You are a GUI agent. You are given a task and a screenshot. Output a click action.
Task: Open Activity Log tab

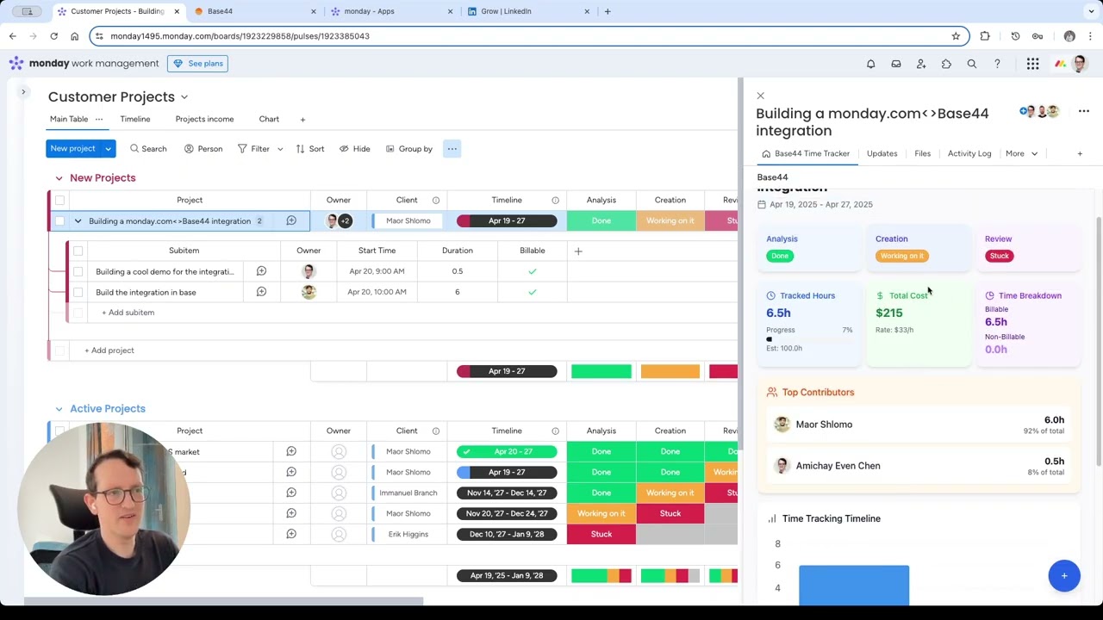click(969, 153)
